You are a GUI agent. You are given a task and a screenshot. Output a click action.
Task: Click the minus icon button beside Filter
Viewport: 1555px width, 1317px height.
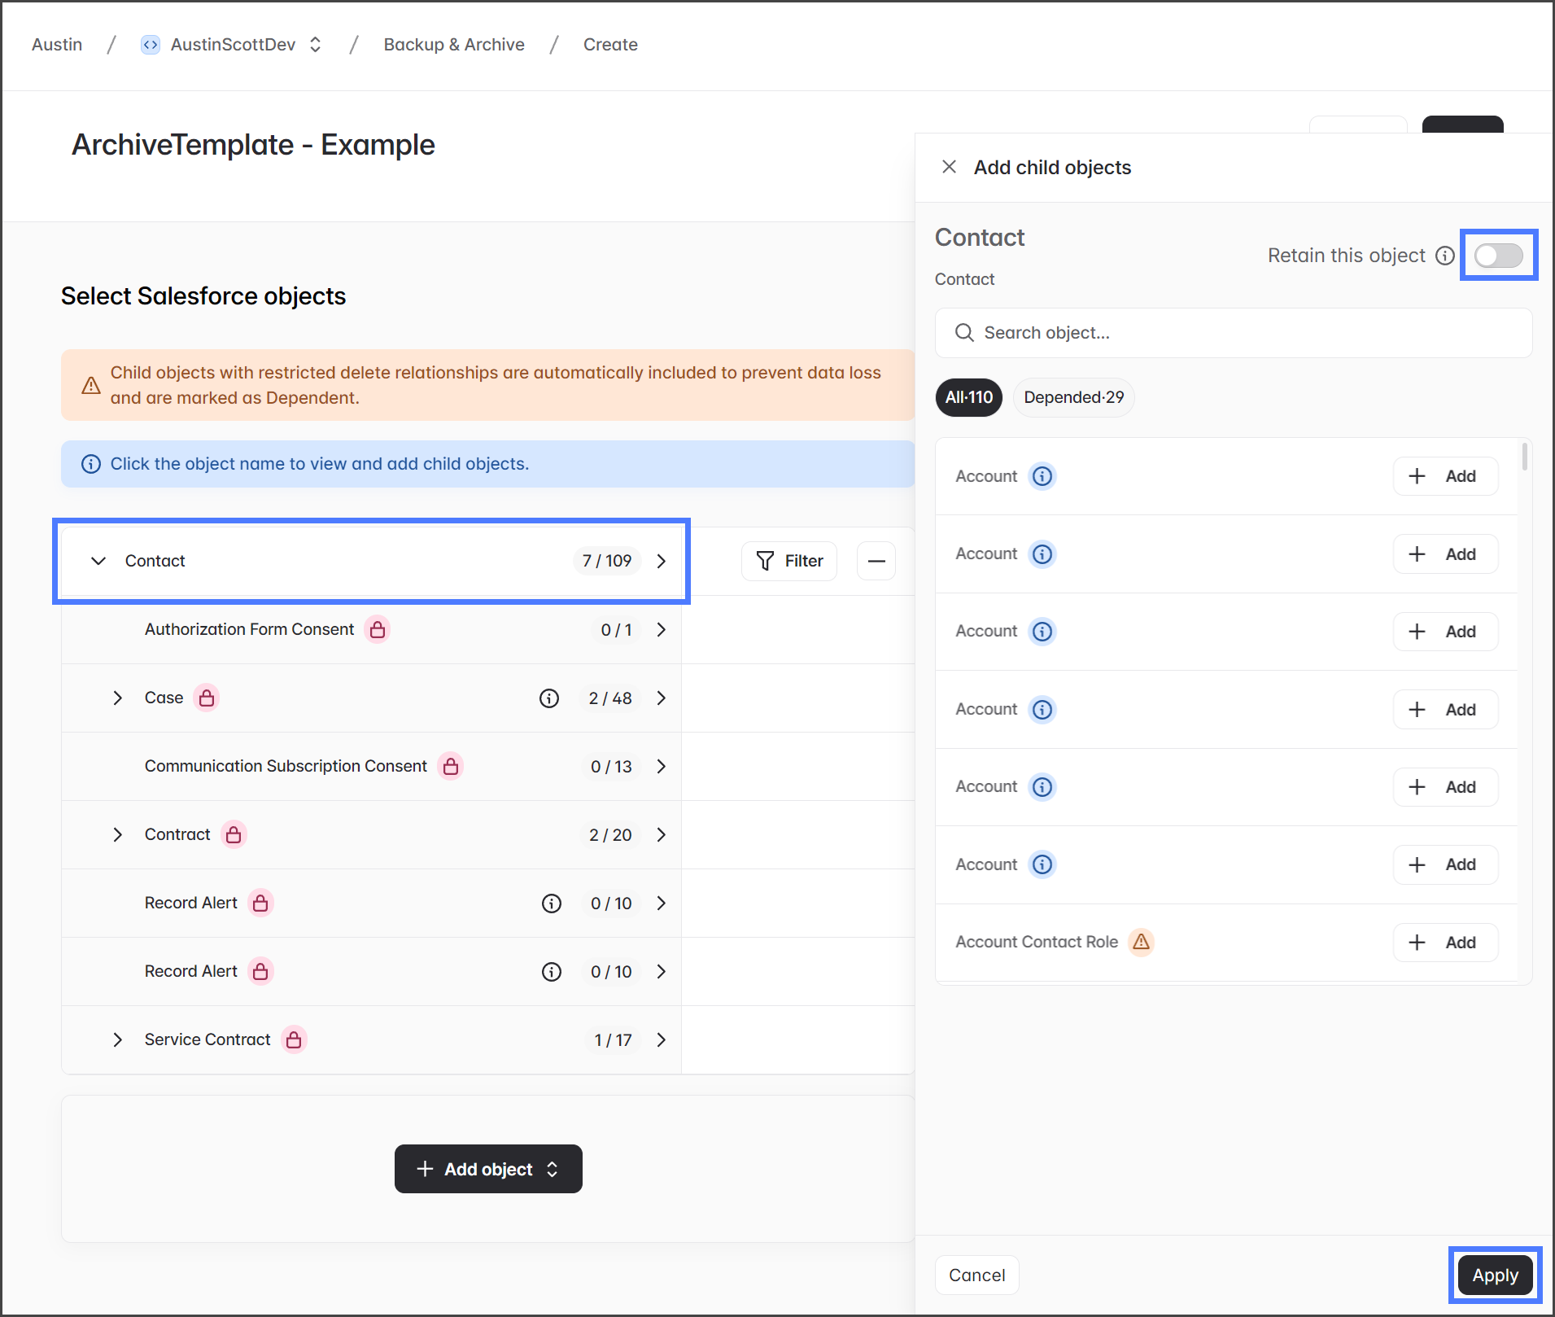point(876,561)
